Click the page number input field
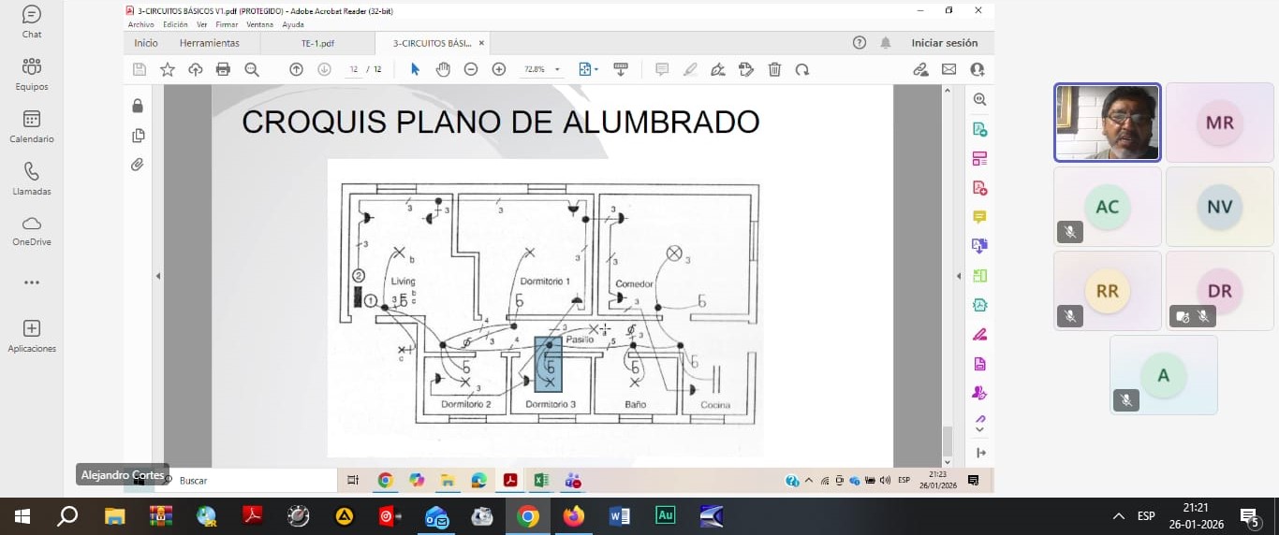This screenshot has width=1279, height=535. 354,69
